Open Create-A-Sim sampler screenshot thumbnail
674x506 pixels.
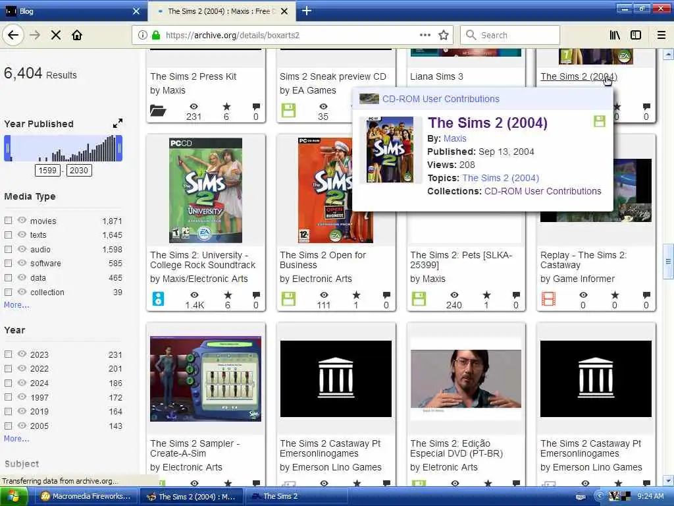205,379
